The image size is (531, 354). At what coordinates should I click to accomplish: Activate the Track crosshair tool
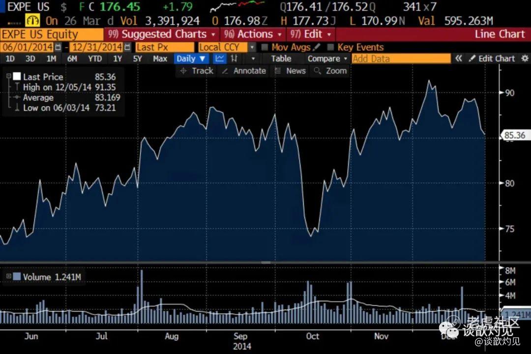[197, 71]
